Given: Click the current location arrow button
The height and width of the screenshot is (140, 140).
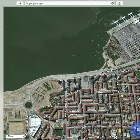Looking at the screenshot, I should click(20, 3).
